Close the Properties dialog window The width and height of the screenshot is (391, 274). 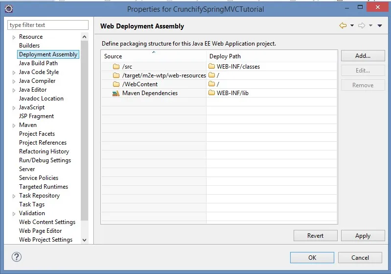coord(377,7)
